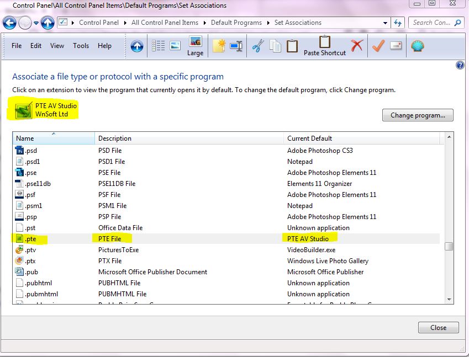
Task: Open the recent pages dropdown arrow
Action: (x=36, y=23)
